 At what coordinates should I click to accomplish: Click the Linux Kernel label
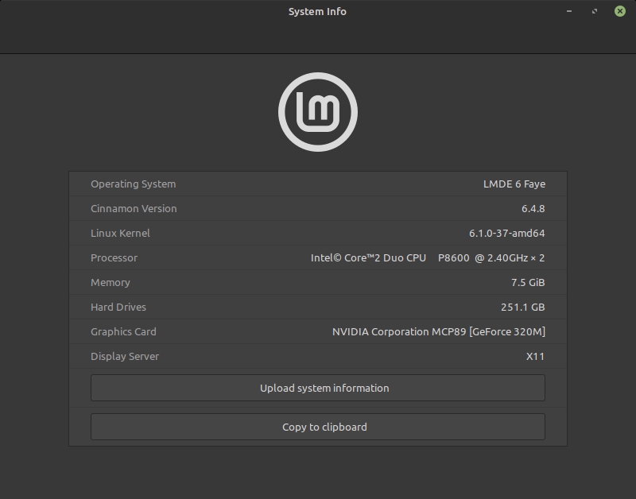pos(120,234)
